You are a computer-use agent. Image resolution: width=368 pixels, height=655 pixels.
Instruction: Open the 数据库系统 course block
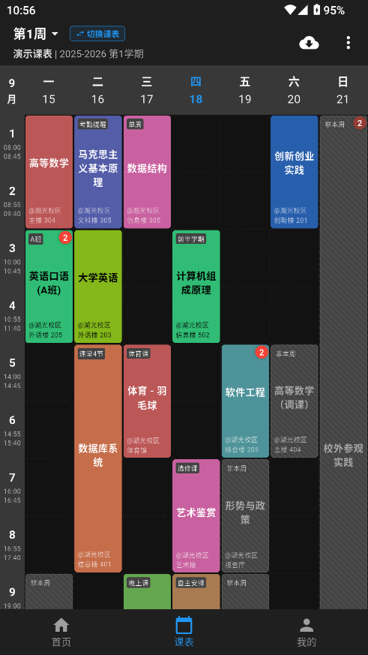coord(98,458)
